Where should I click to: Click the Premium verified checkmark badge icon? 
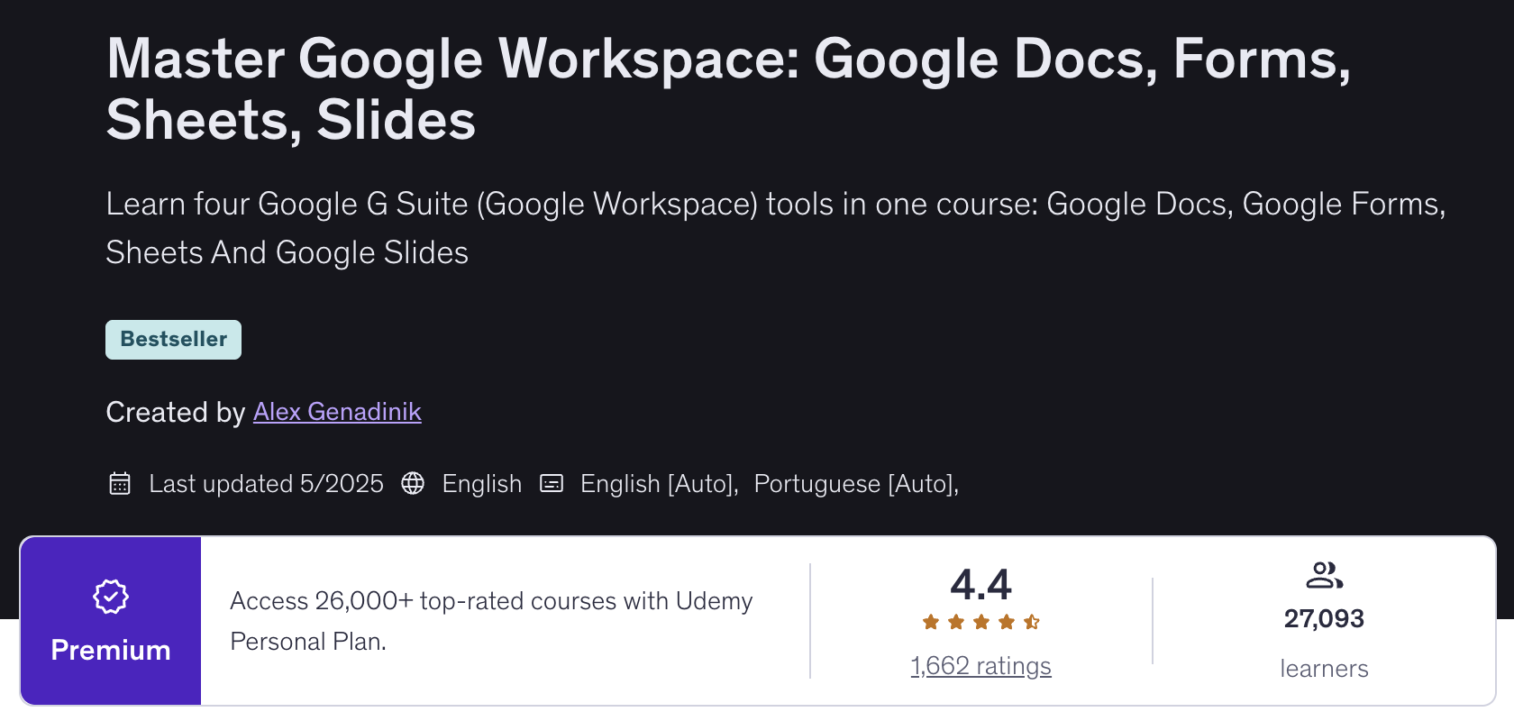coord(111,597)
